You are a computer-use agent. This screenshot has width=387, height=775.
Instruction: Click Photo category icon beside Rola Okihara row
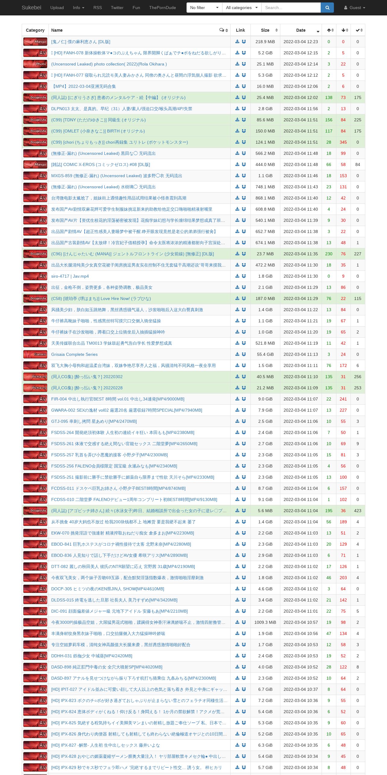click(35, 64)
